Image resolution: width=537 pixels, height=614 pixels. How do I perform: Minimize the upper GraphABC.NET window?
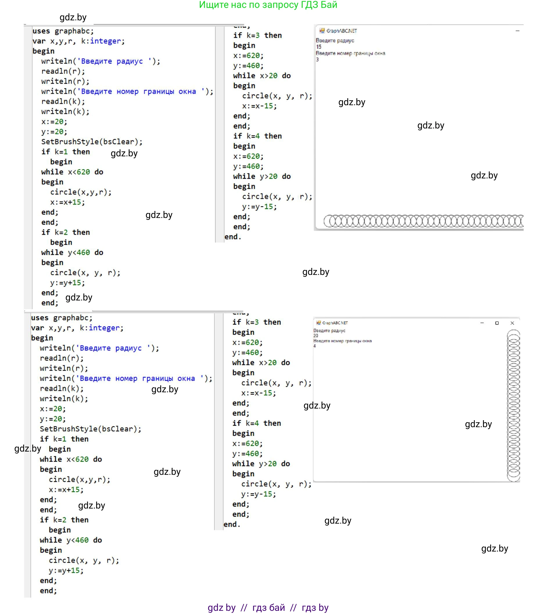click(x=517, y=31)
